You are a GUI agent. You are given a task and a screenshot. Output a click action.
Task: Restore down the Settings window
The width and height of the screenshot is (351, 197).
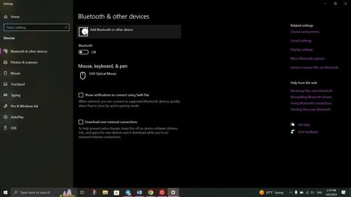(335, 4)
